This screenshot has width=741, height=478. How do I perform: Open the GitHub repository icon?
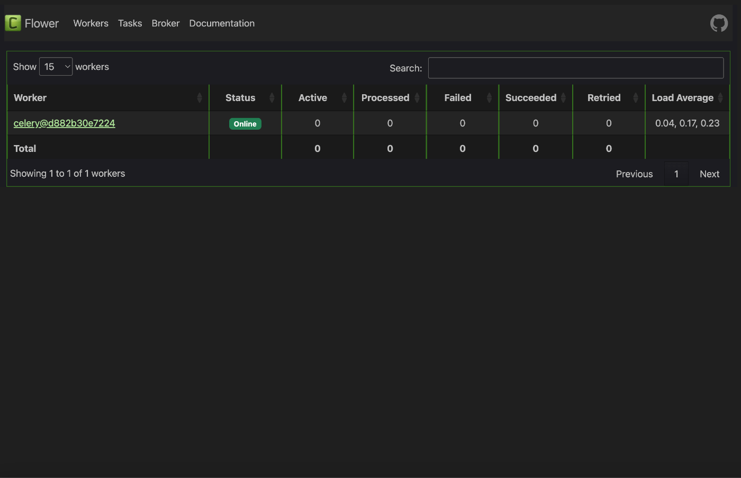pyautogui.click(x=719, y=23)
